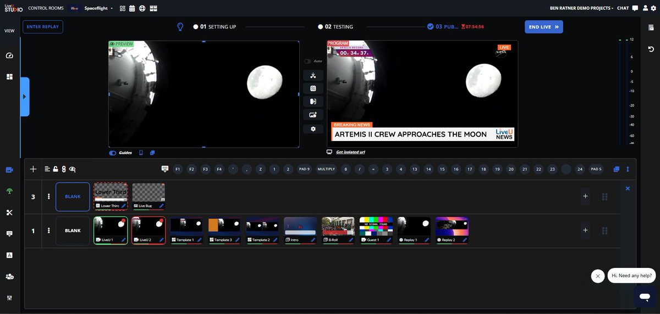Click the copy layers icon under preview
The height and width of the screenshot is (314, 660).
(x=152, y=153)
